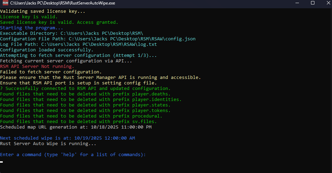Screen dimensions: 332x173
Task: Click the command input cursor line
Action: coord(2,161)
